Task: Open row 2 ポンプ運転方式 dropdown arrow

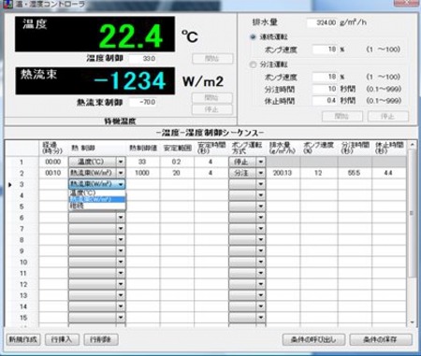Action: pos(261,173)
